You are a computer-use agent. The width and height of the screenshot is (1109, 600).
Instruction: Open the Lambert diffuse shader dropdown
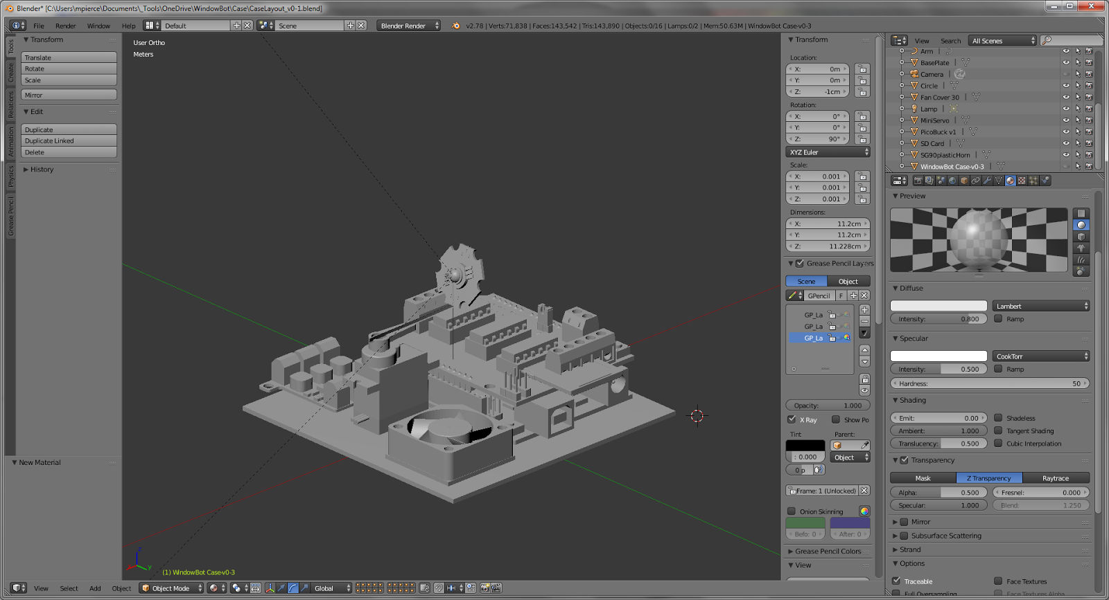tap(1041, 306)
